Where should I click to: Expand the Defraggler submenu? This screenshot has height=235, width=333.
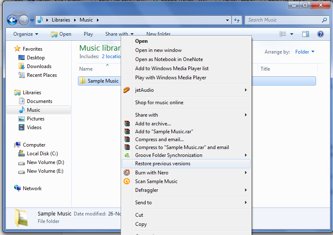[x=187, y=190]
